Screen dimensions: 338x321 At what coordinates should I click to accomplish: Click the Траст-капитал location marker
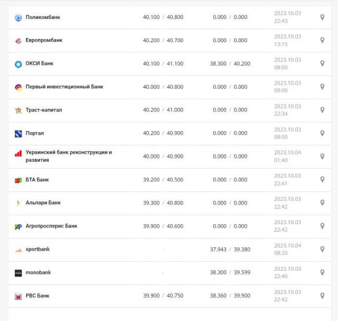coord(322,110)
